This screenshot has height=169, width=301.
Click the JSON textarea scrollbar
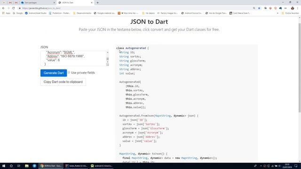(108, 58)
